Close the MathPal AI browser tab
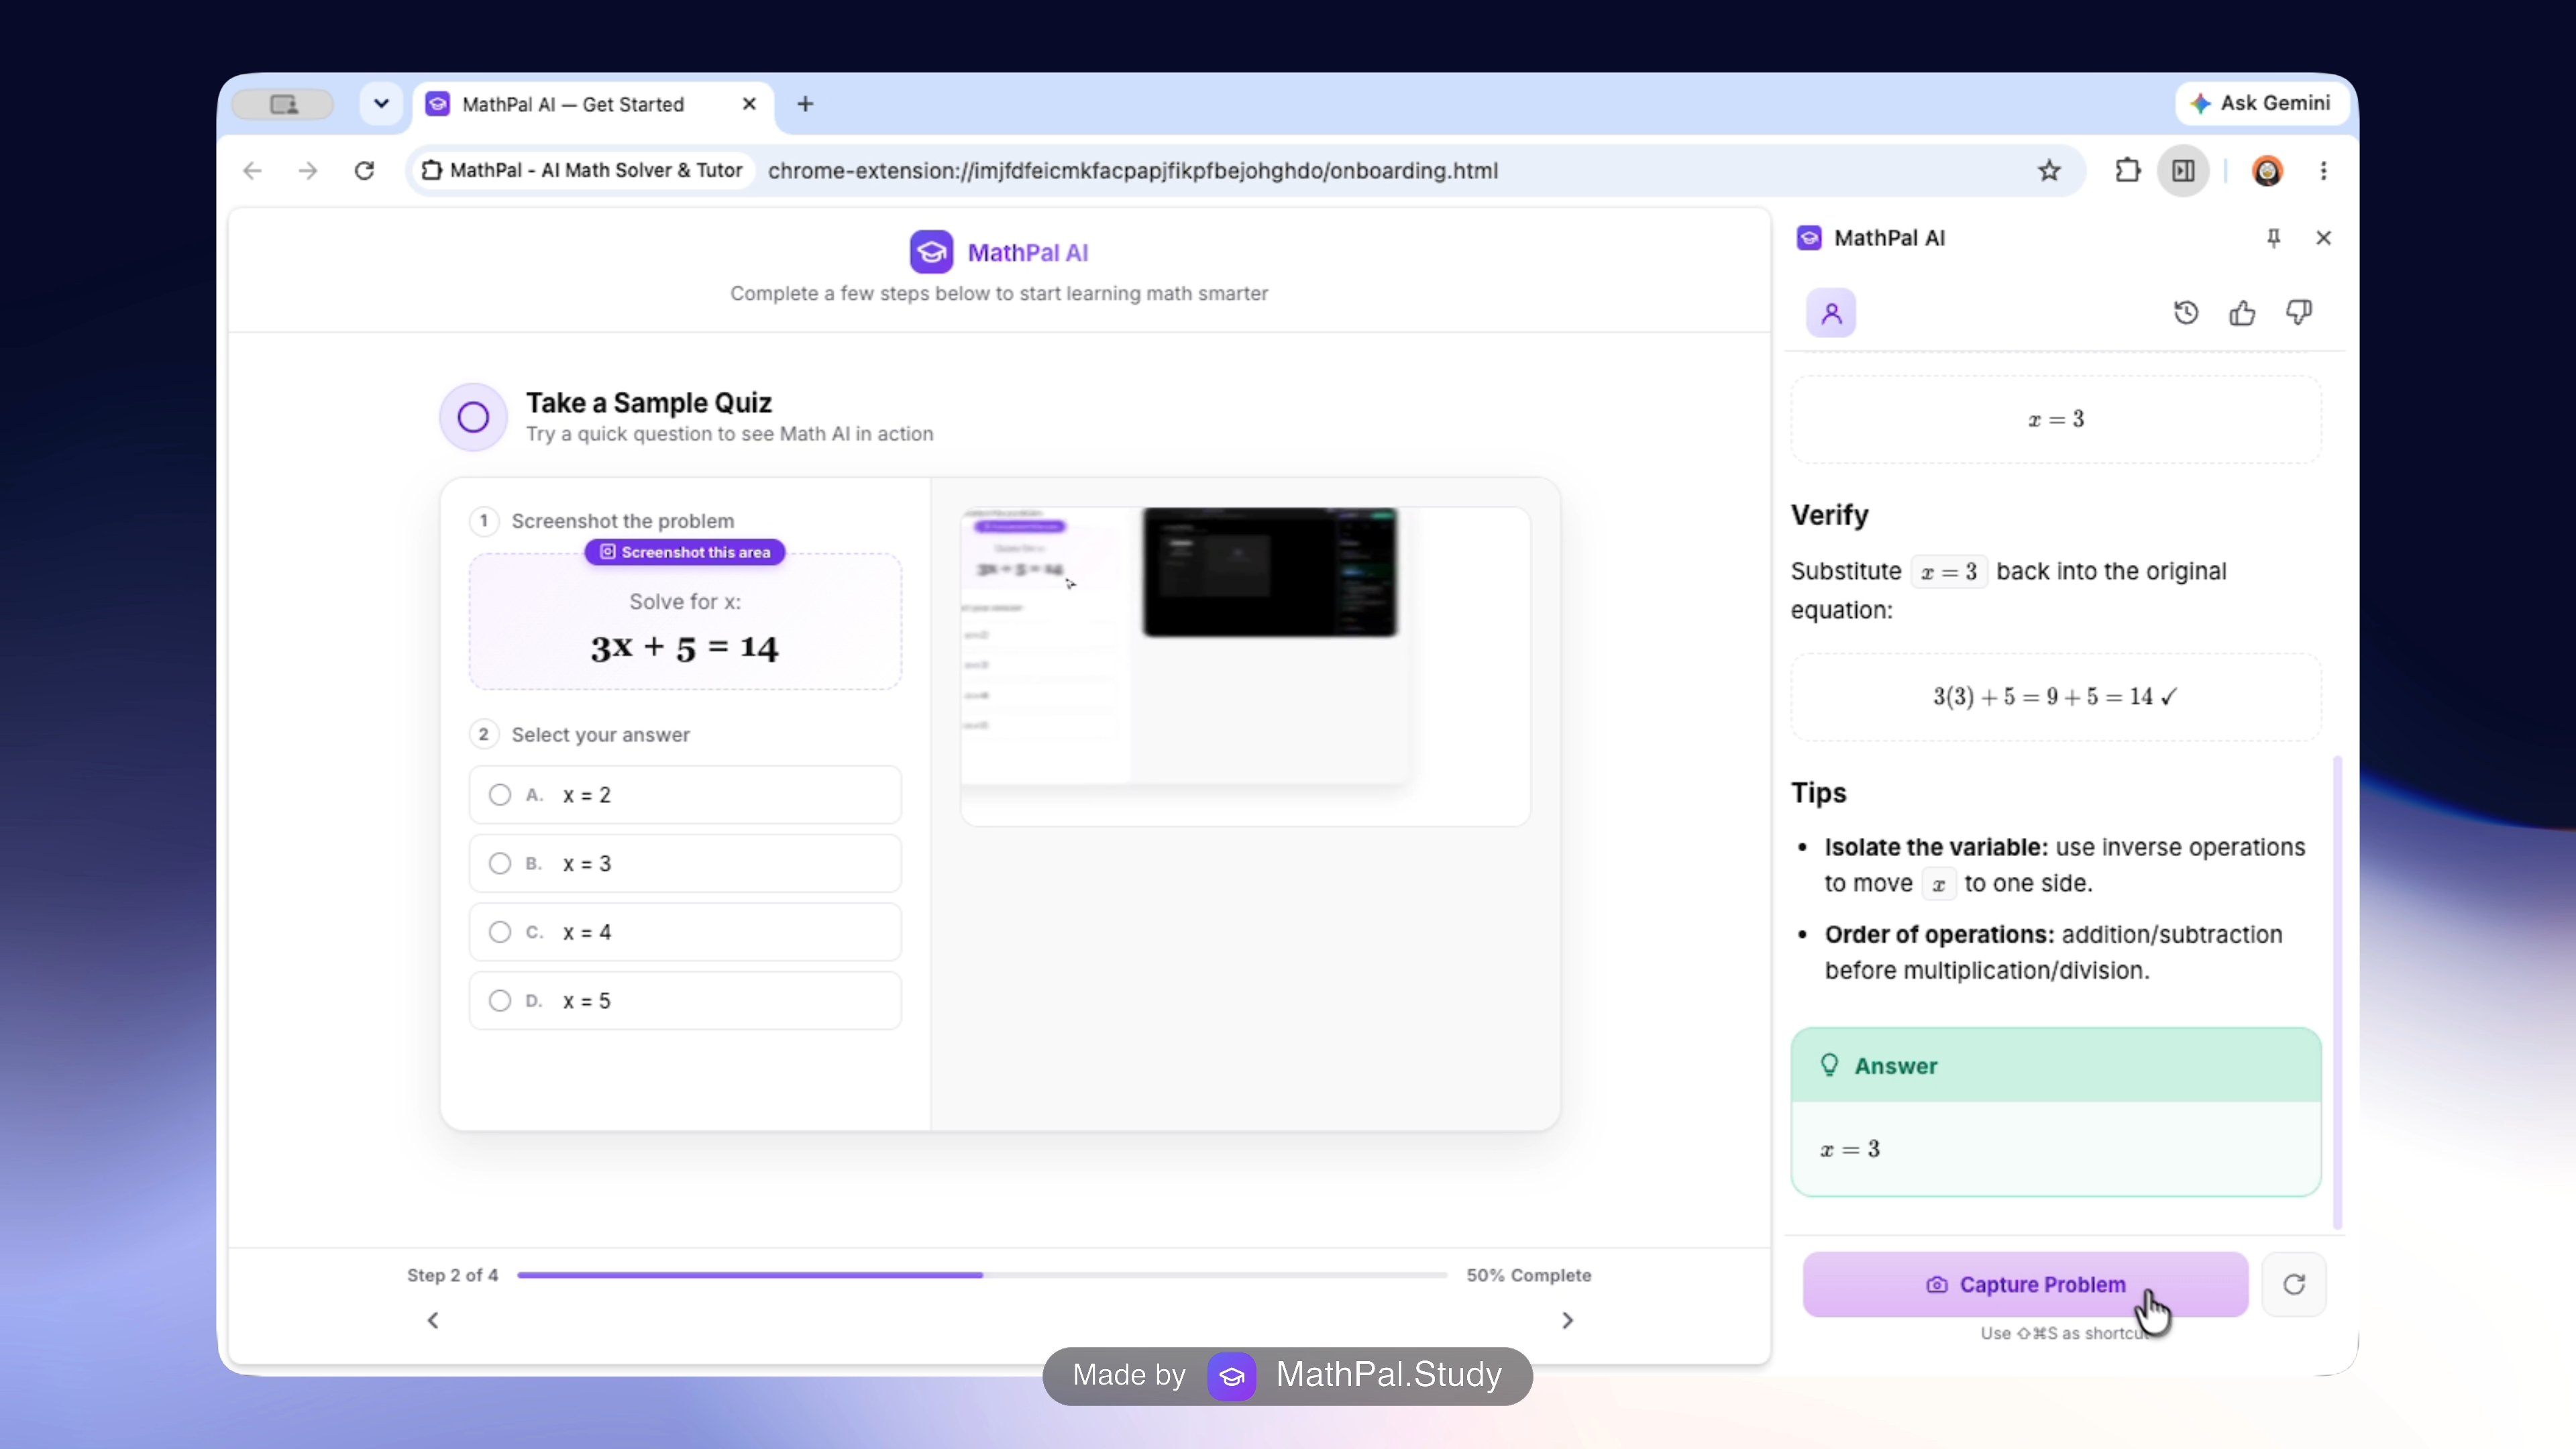 (749, 104)
